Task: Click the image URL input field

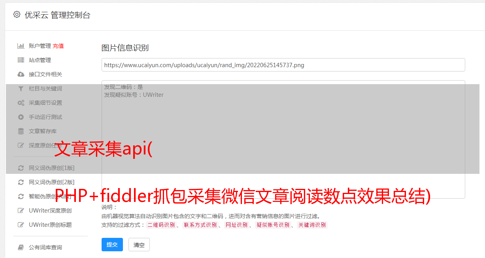Action: [x=283, y=65]
